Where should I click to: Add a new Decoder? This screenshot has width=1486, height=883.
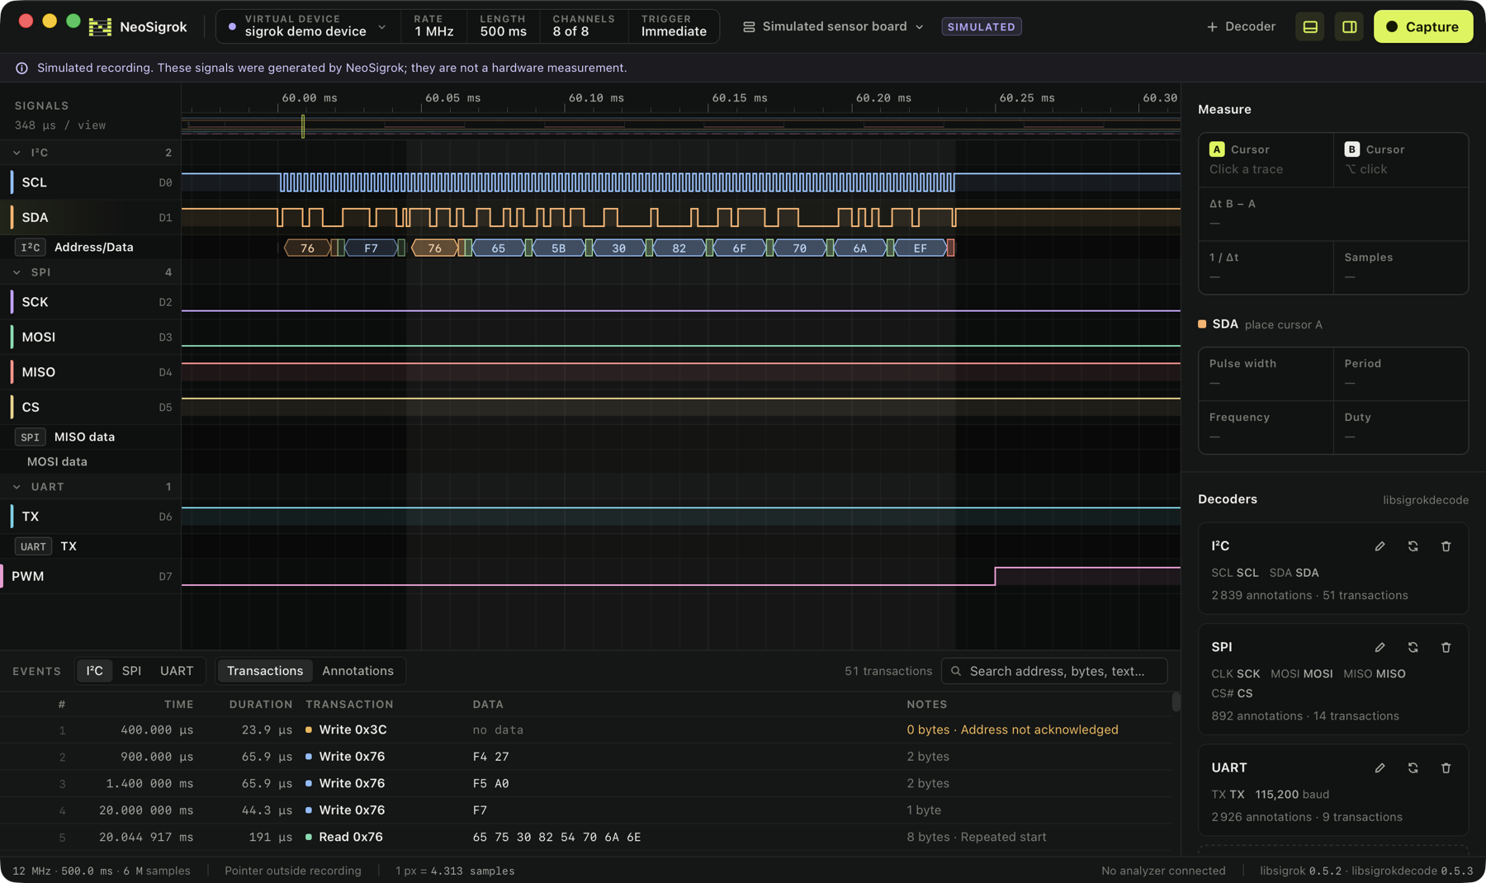(x=1241, y=26)
